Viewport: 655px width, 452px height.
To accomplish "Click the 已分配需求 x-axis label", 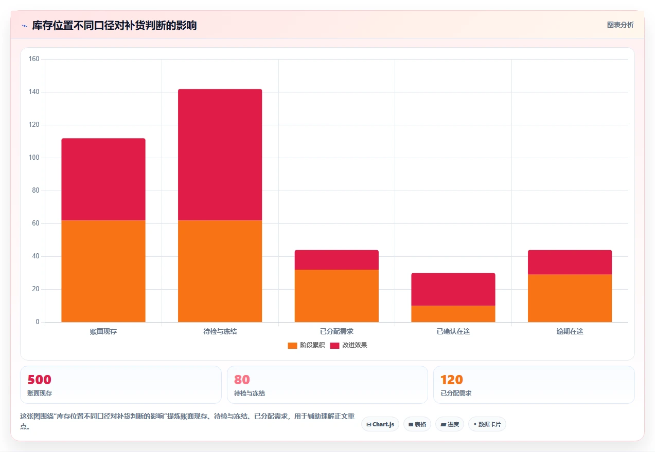I will coord(337,332).
